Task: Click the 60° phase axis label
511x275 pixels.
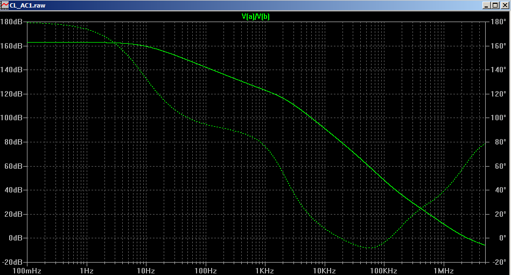Action: [x=500, y=166]
